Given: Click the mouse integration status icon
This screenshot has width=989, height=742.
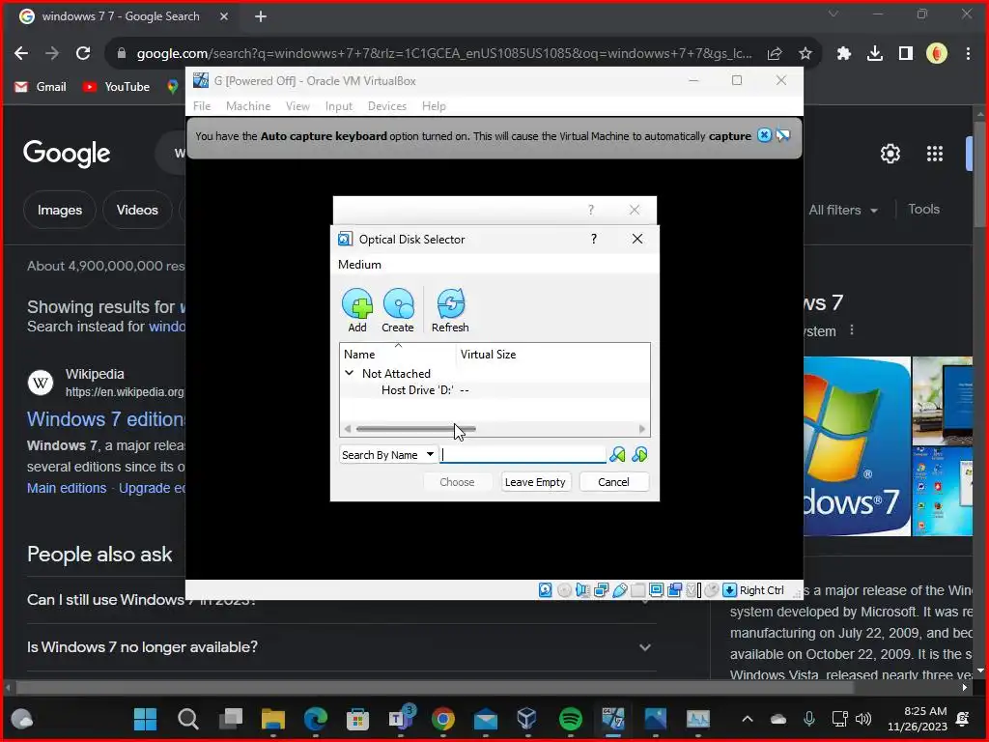Looking at the screenshot, I should point(712,590).
